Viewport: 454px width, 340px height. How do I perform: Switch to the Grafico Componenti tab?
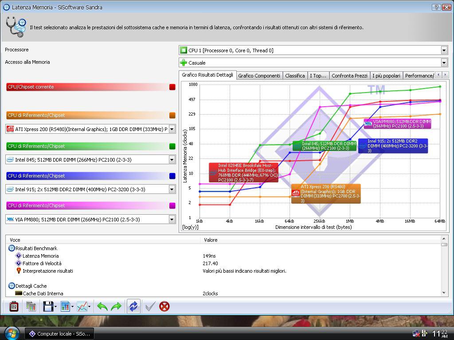[259, 76]
